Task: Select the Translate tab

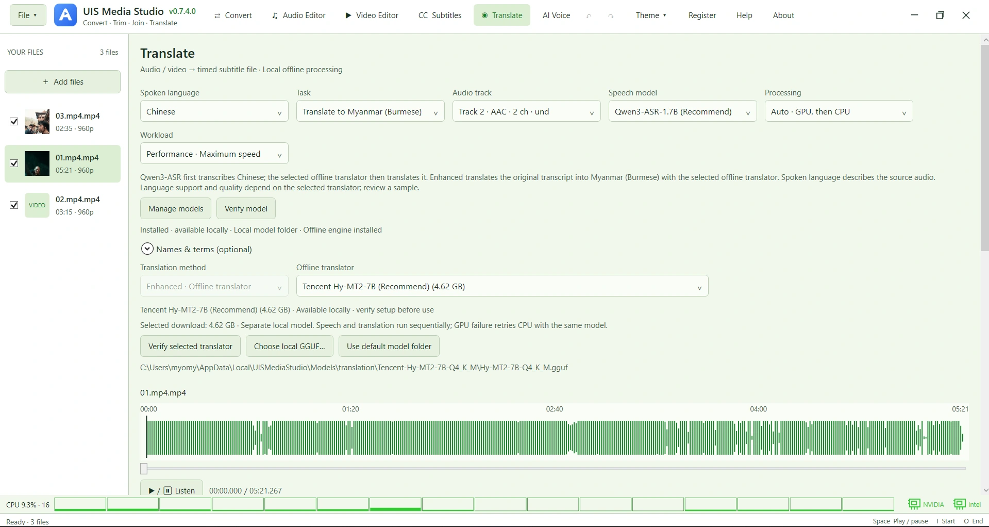Action: (x=502, y=15)
